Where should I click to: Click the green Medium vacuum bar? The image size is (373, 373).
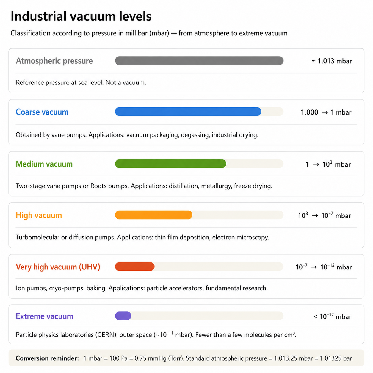[x=171, y=164]
